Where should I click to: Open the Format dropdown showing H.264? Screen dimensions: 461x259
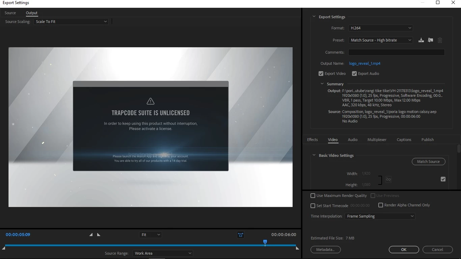[x=380, y=28]
